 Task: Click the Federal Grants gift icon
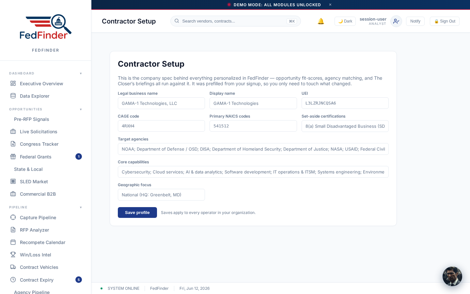13,156
